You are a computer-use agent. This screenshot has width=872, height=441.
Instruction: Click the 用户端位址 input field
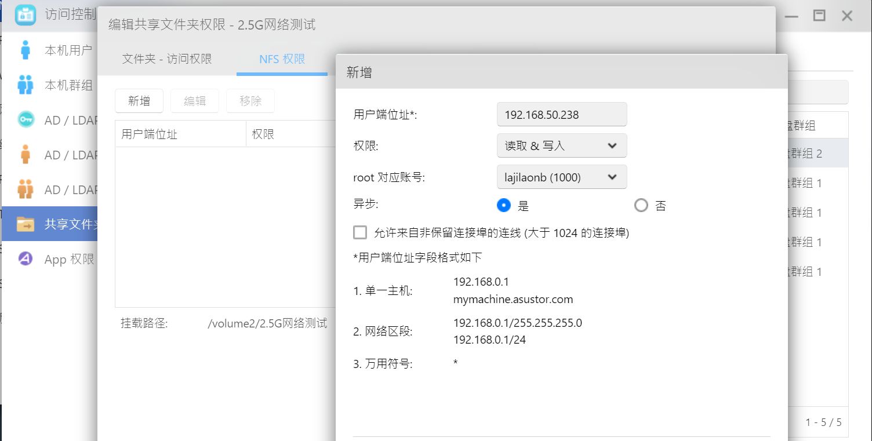pyautogui.click(x=562, y=114)
